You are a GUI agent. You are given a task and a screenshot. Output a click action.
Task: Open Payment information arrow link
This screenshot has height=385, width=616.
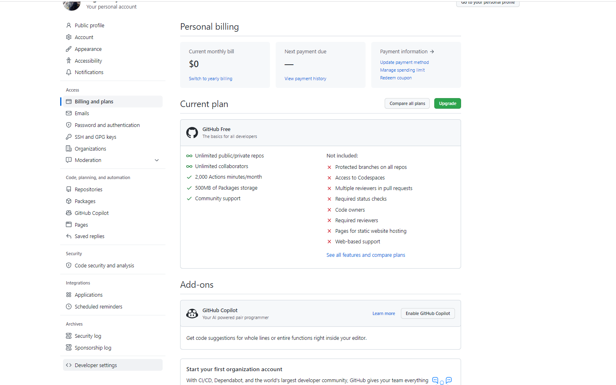(407, 52)
